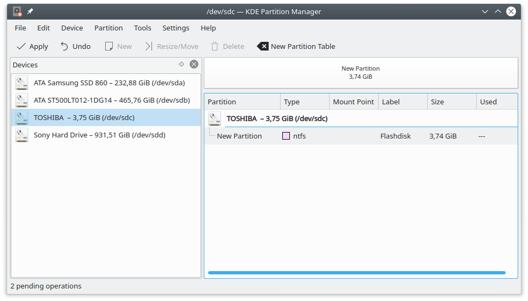Select ATA ST500LT012 device /dev/sdb

coord(111,101)
